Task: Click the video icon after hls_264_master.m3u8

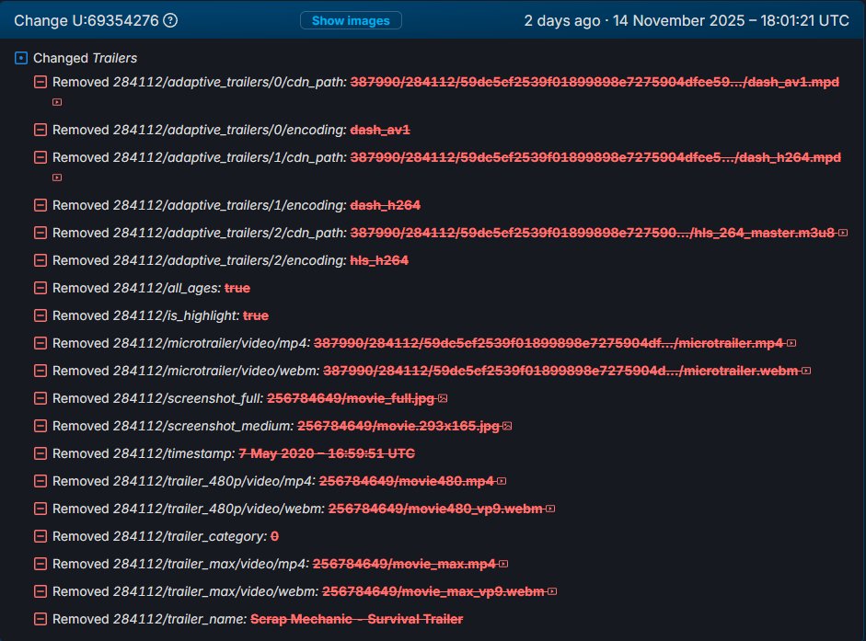Action: point(843,233)
